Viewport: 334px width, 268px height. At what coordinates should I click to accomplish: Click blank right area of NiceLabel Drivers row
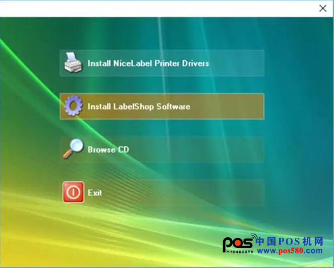[x=236, y=63]
